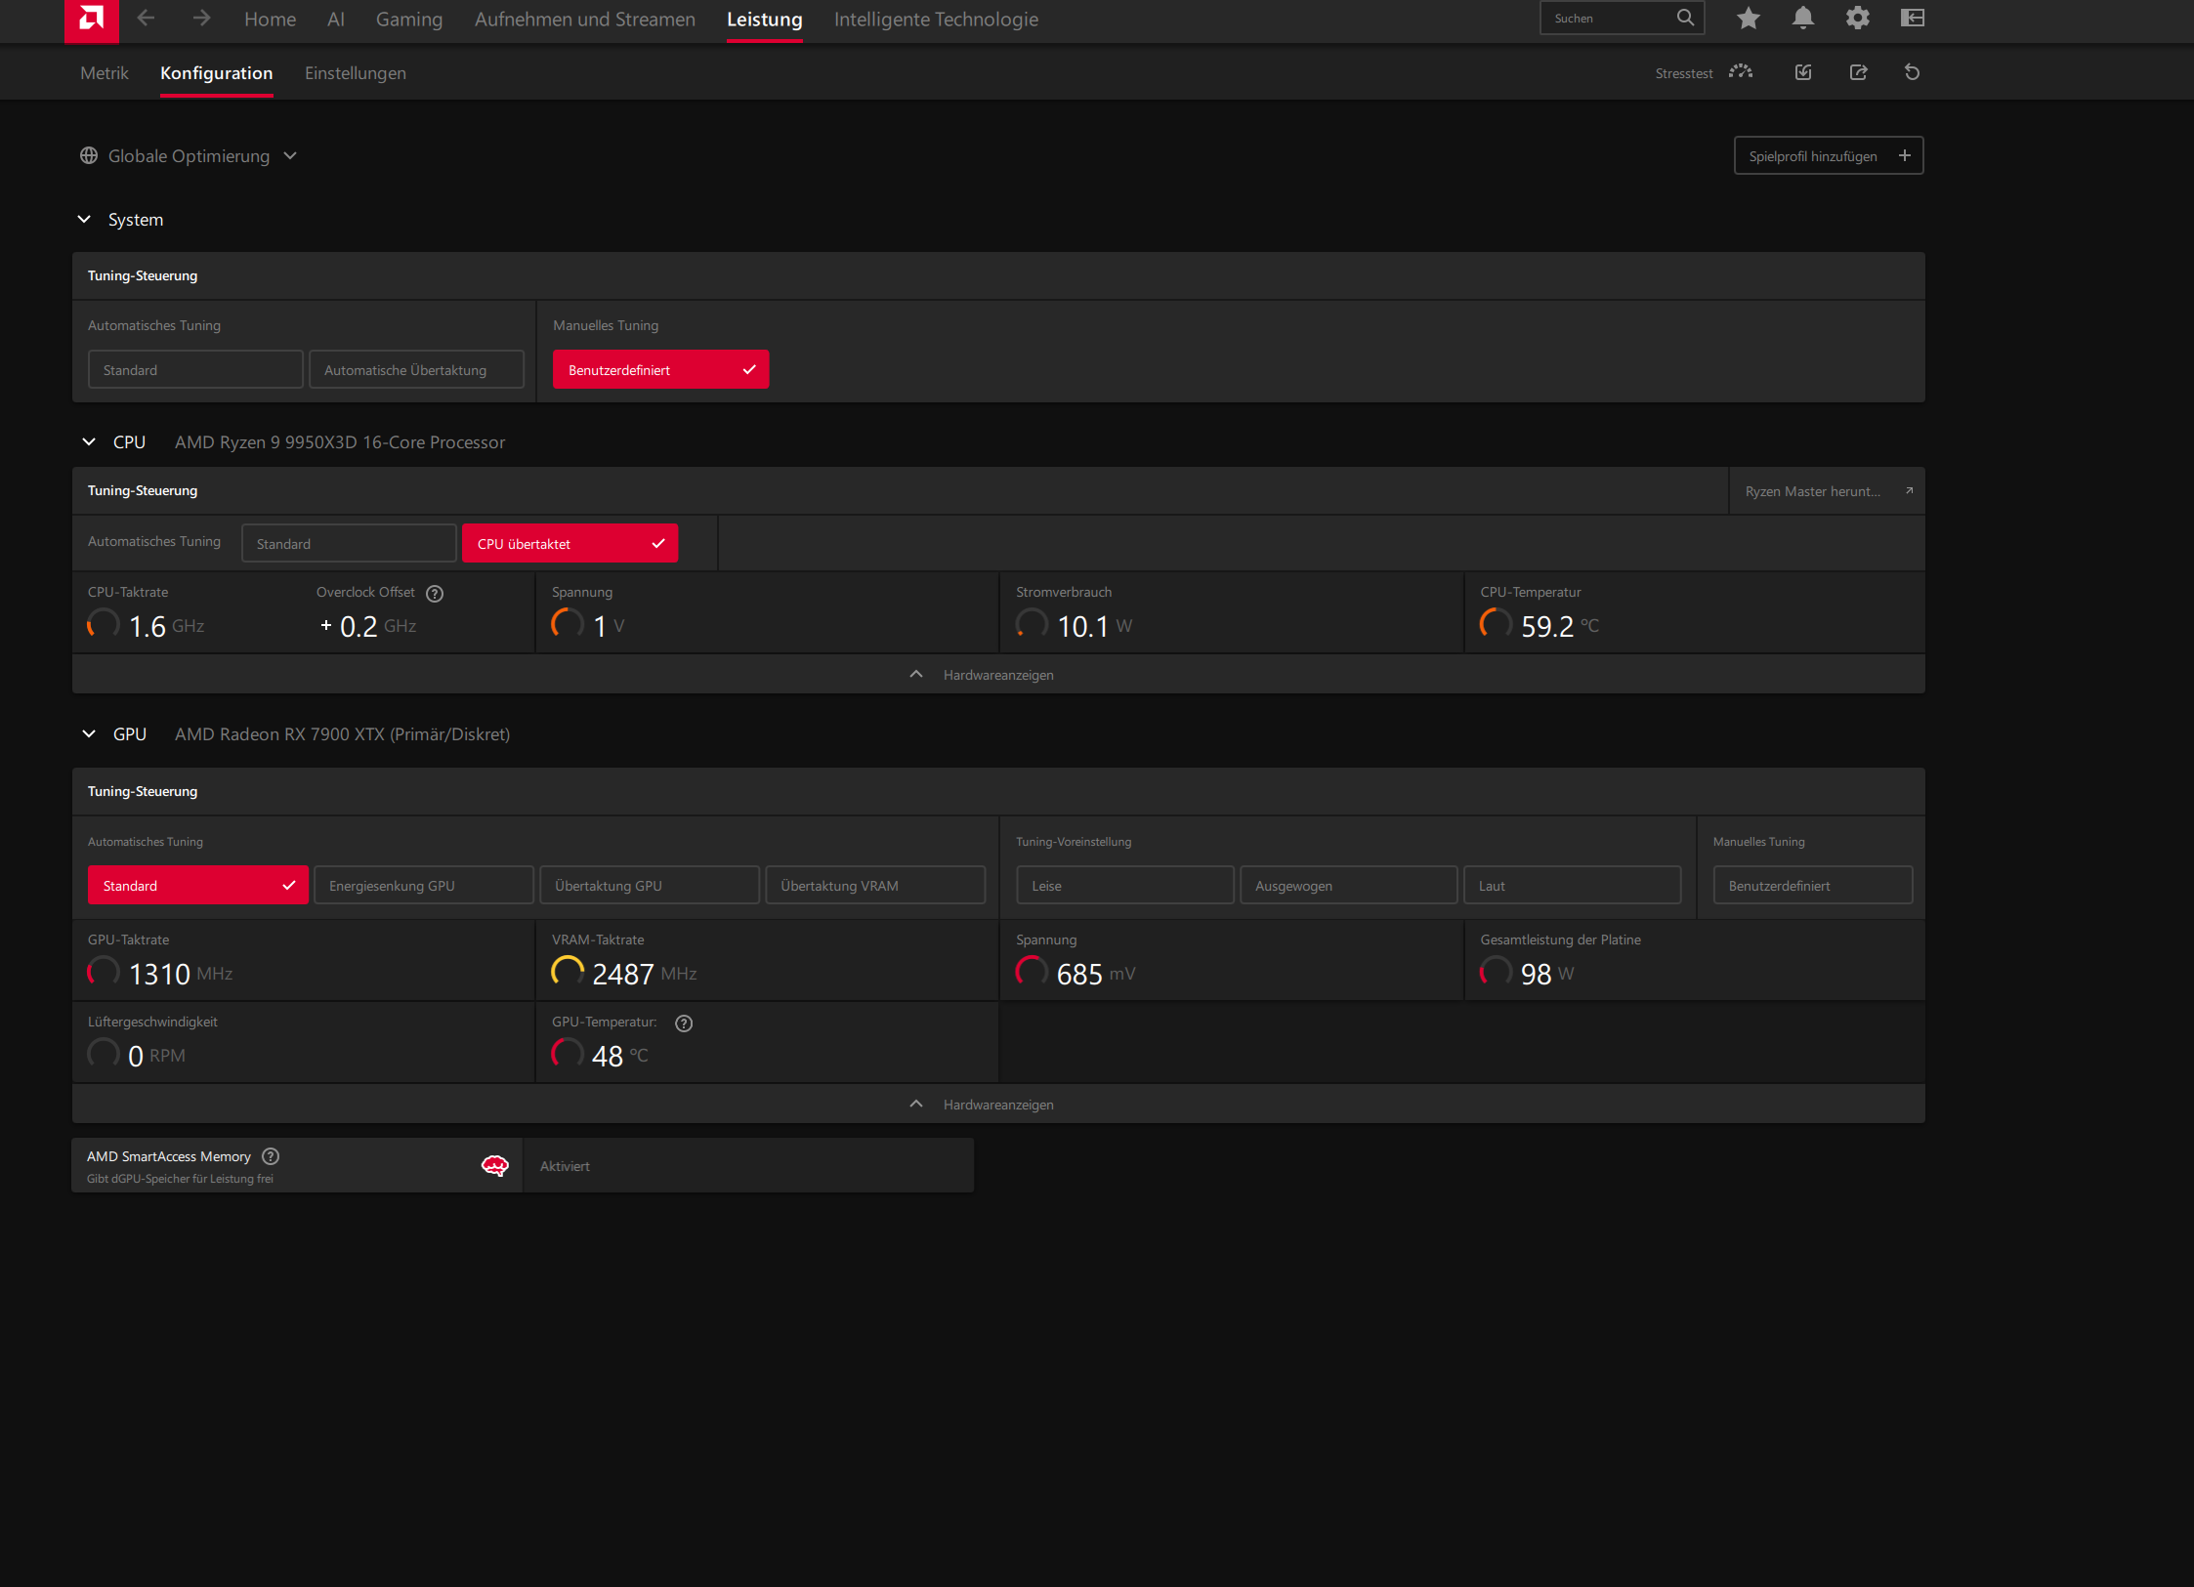Open favorites star icon
2194x1587 pixels.
pyautogui.click(x=1749, y=18)
